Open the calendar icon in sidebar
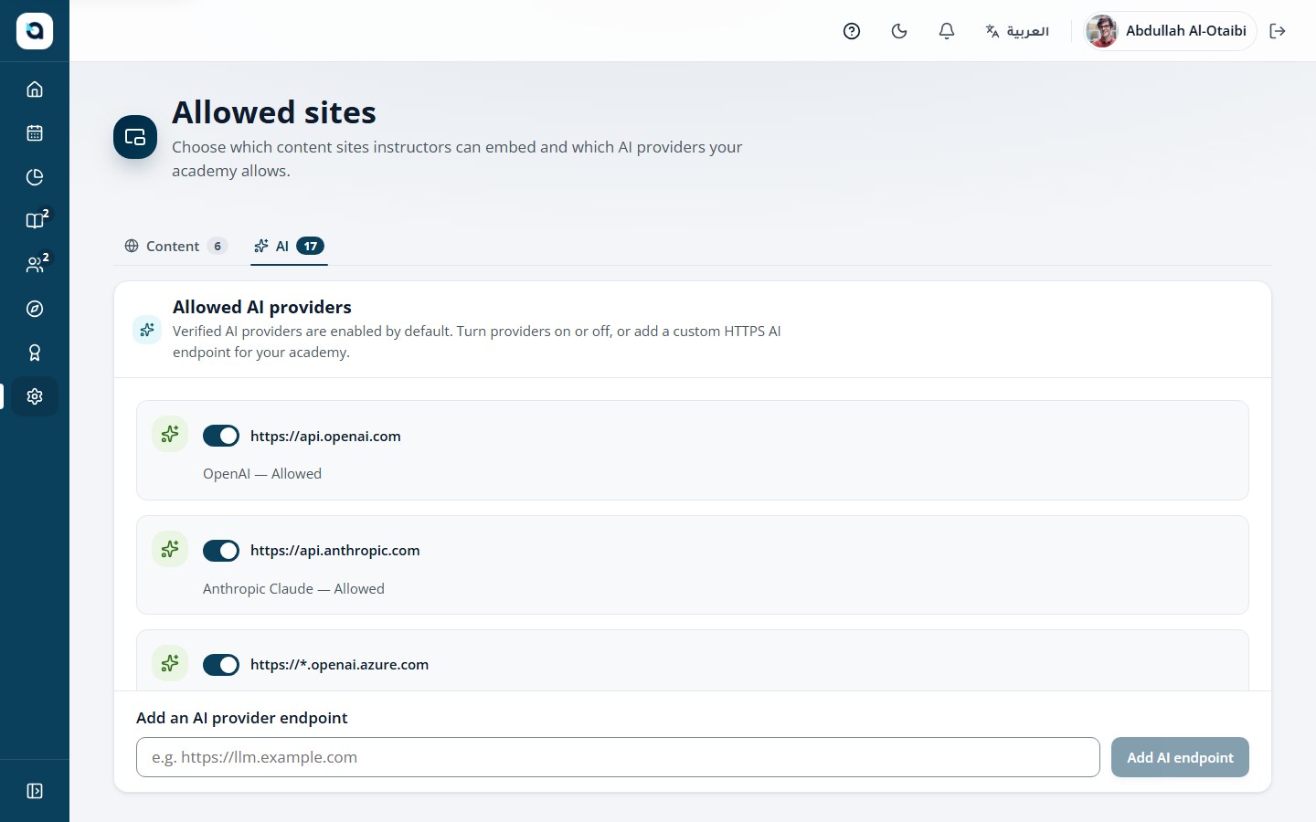The height and width of the screenshot is (822, 1316). click(35, 133)
